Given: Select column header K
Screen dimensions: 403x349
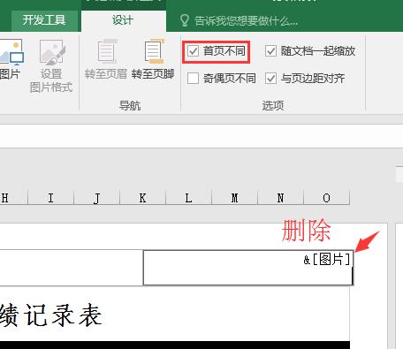Looking at the screenshot, I should point(142,198).
